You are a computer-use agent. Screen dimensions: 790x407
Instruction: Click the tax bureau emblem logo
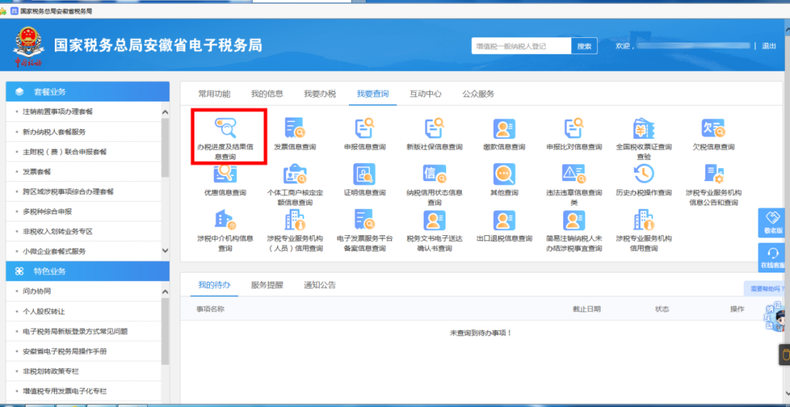click(x=29, y=47)
